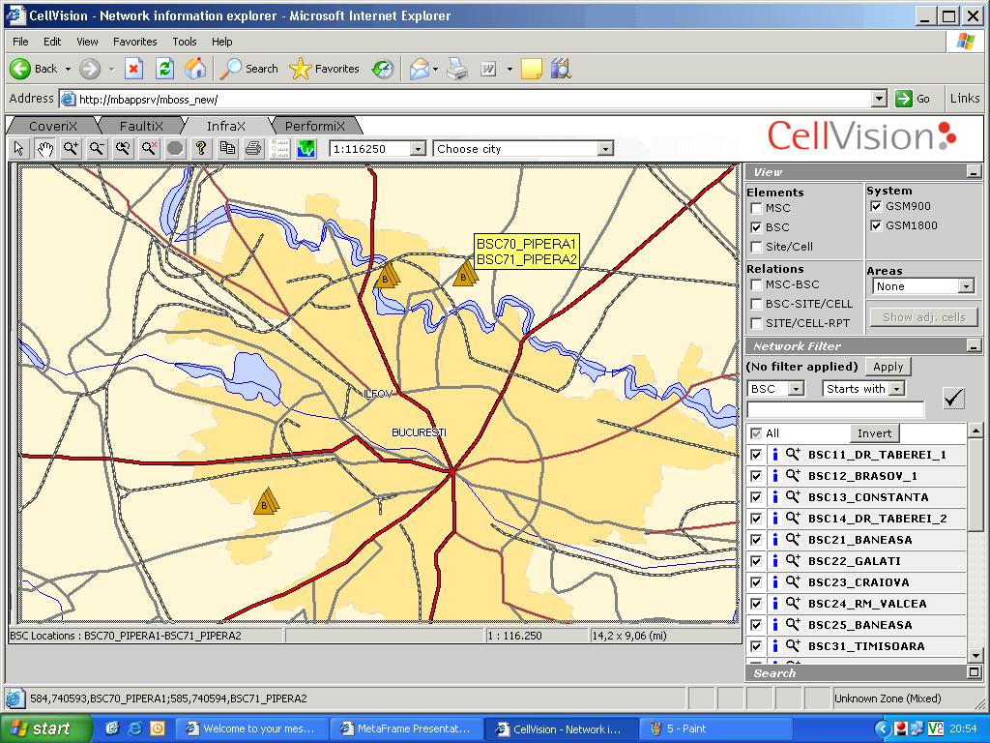Viewport: 990px width, 743px height.
Task: Open the Favorites menu
Action: point(134,42)
